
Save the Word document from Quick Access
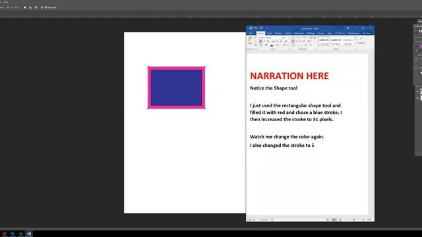[251, 28]
